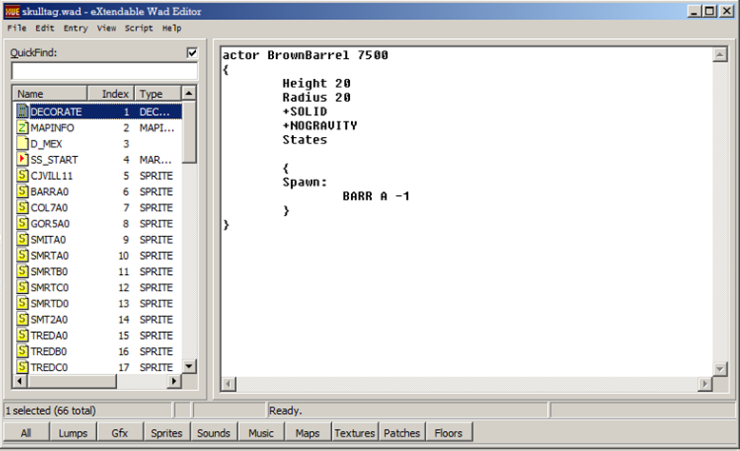Image resolution: width=740 pixels, height=451 pixels.
Task: Switch to the Maps filter tab
Action: coord(308,433)
